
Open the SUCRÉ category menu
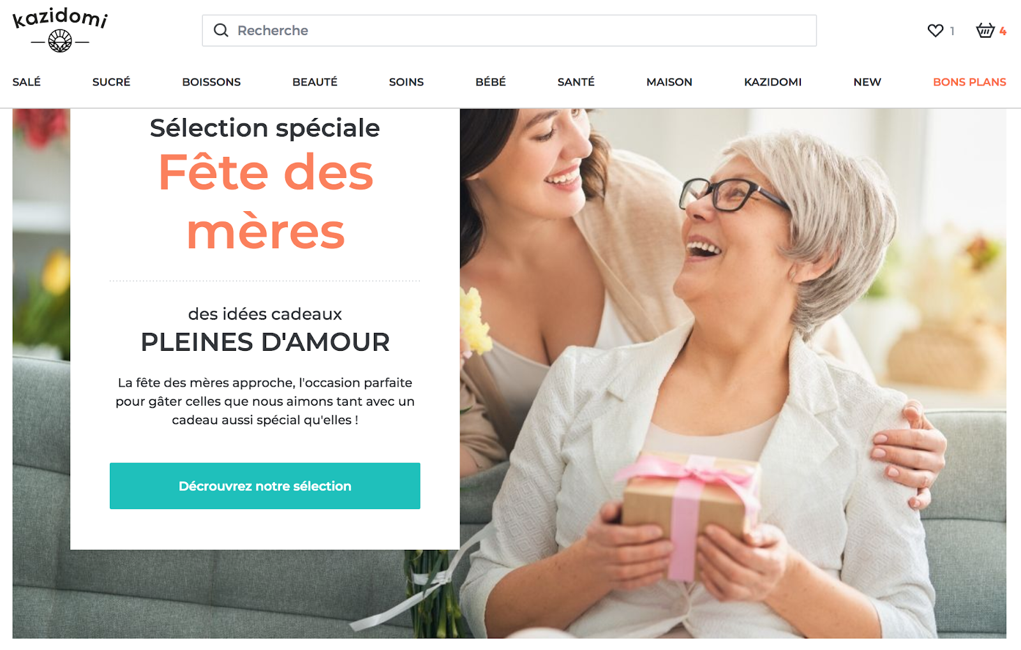pos(111,82)
